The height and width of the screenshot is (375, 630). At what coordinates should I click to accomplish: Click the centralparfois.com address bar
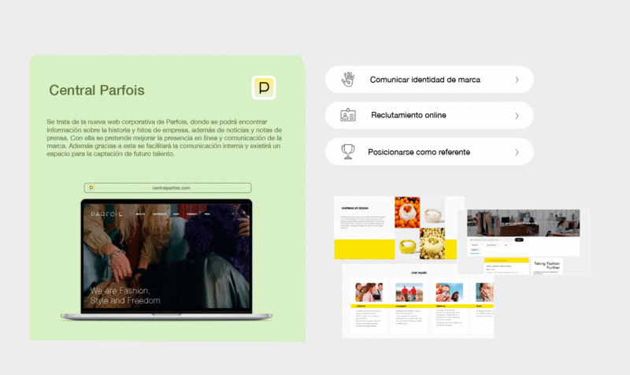(x=168, y=187)
